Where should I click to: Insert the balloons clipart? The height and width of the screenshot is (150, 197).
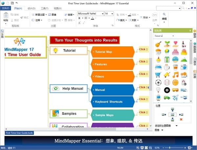(x=167, y=52)
